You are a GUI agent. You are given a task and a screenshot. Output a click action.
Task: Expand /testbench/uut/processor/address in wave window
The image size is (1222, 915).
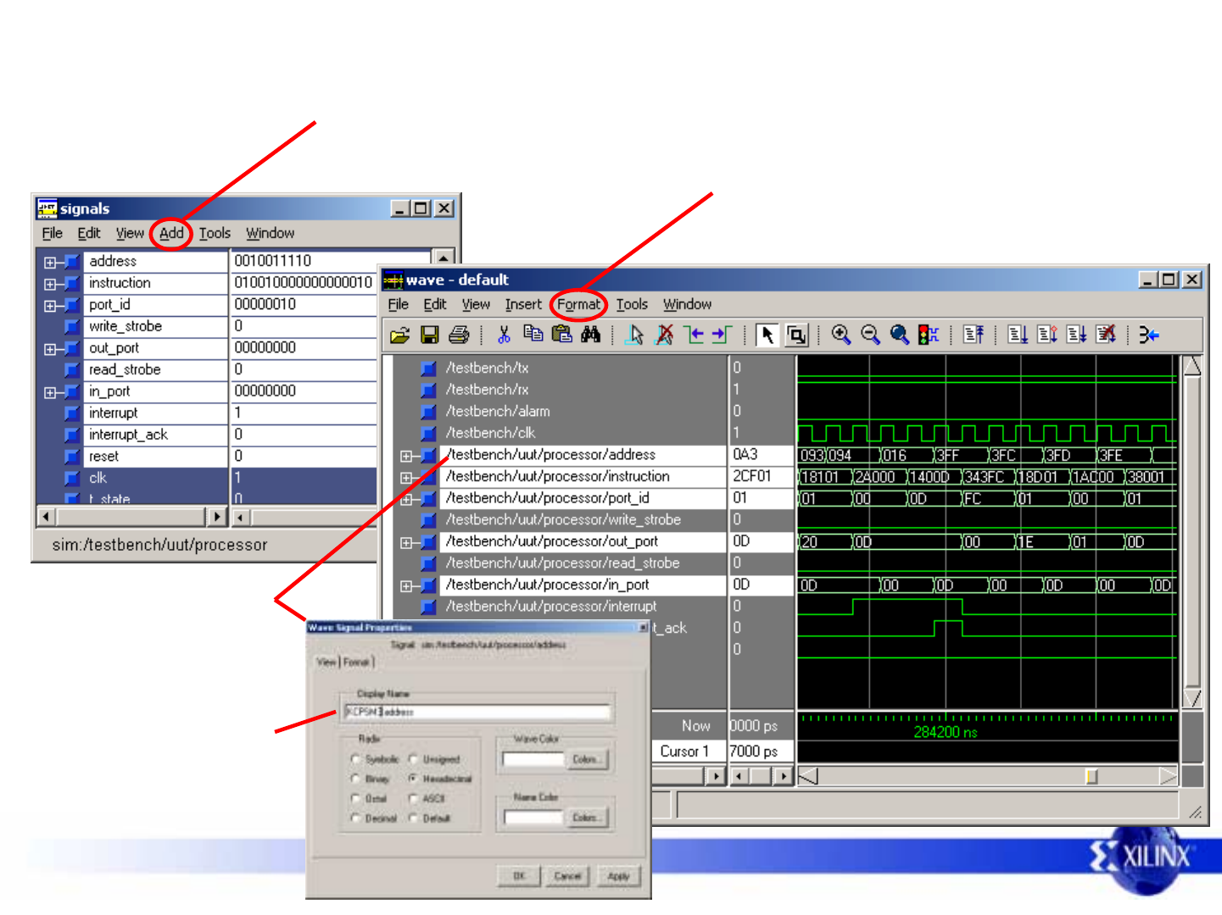coord(406,456)
